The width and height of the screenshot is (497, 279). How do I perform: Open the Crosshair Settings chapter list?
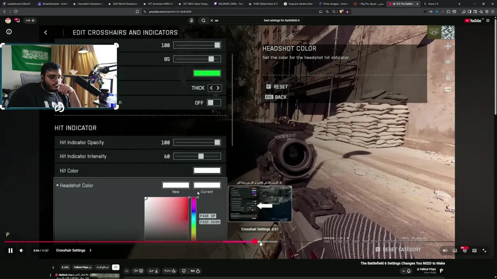(74, 250)
